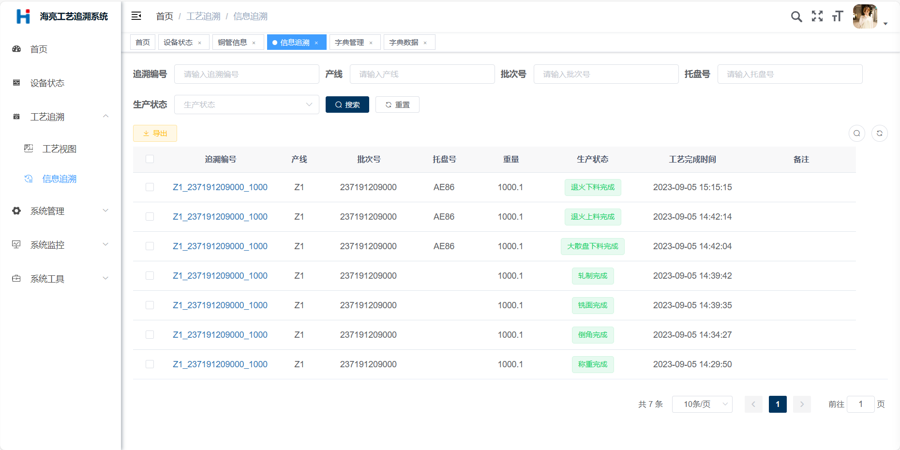Click the 大散盘下料完成 status tag

click(593, 246)
